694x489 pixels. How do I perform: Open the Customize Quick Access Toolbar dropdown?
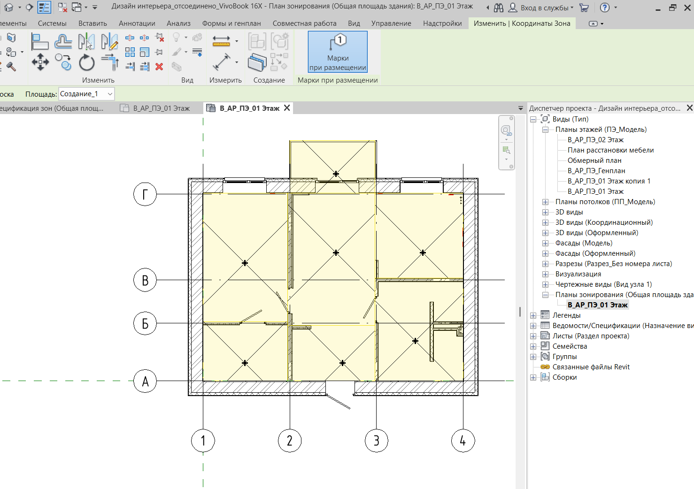[x=95, y=8]
